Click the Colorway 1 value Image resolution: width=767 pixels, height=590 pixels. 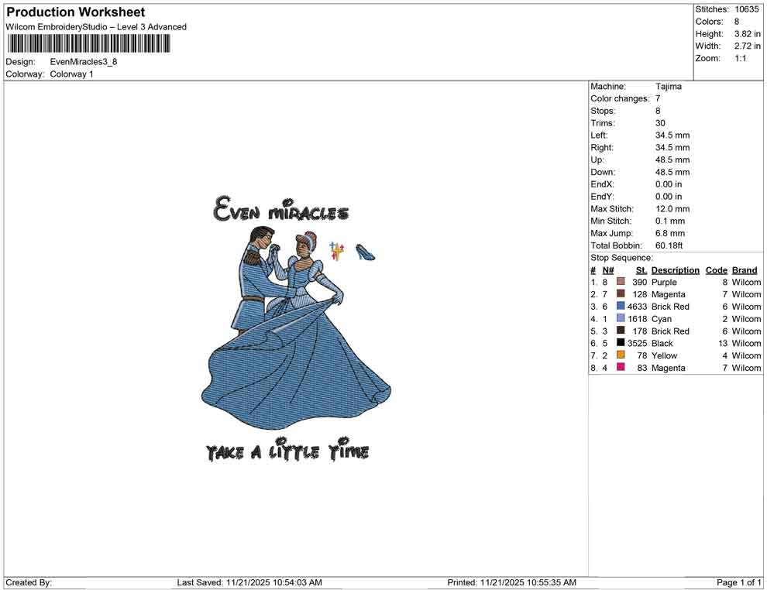(71, 74)
